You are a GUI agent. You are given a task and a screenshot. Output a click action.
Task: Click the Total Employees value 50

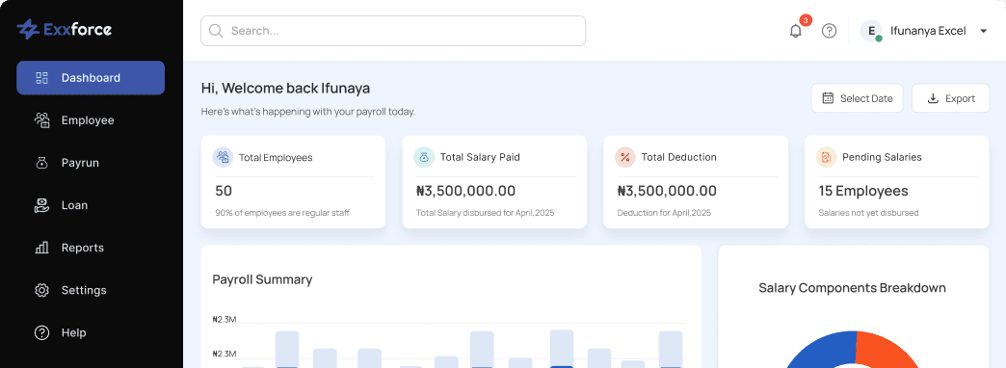tap(224, 191)
